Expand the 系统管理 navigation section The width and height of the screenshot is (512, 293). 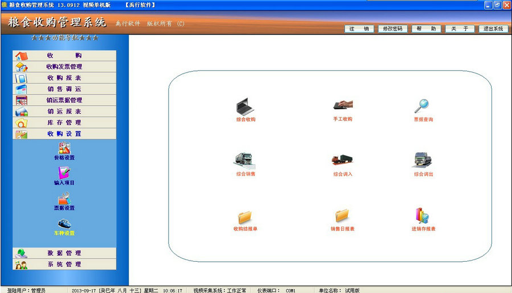click(64, 264)
